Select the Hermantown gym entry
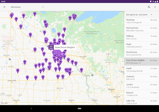 [142, 29]
